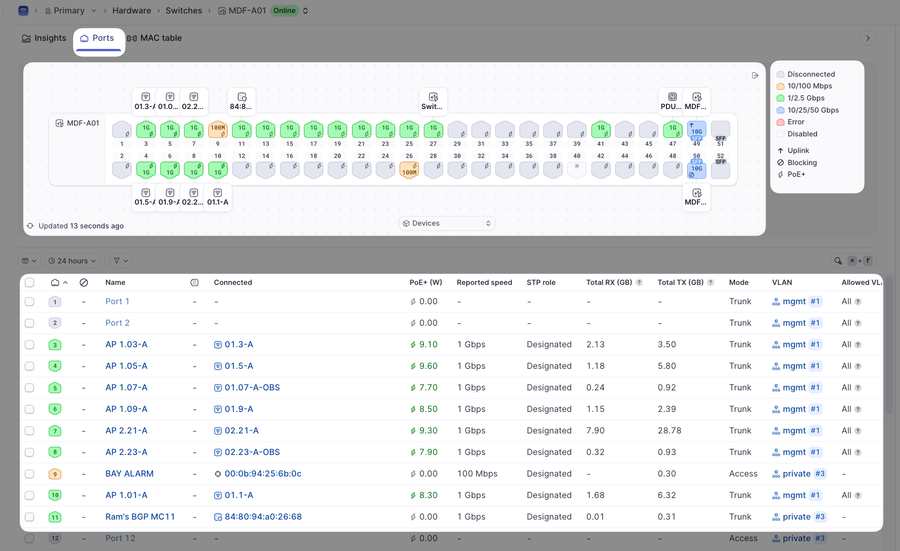The image size is (900, 551).
Task: Click the export icon in the port diagram
Action: (755, 75)
